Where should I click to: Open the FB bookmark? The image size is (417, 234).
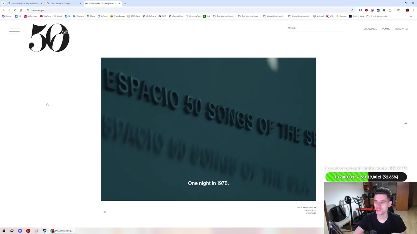tap(67, 16)
